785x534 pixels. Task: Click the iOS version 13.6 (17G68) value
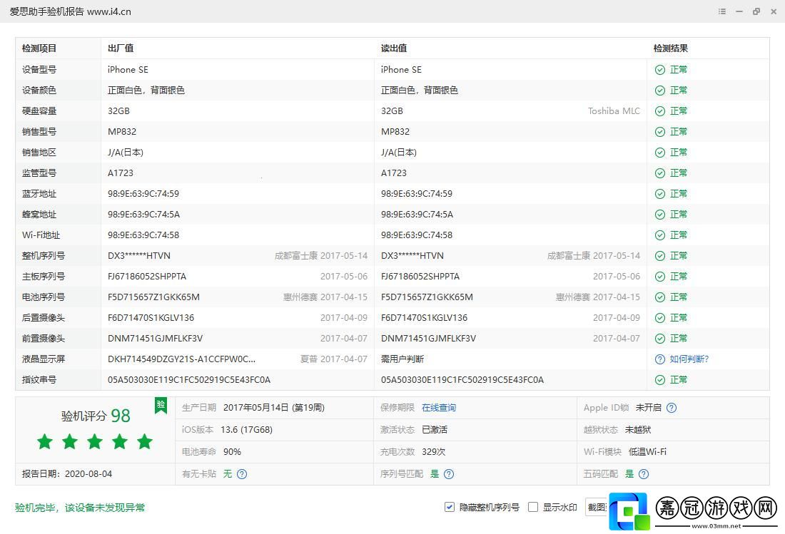pos(246,429)
